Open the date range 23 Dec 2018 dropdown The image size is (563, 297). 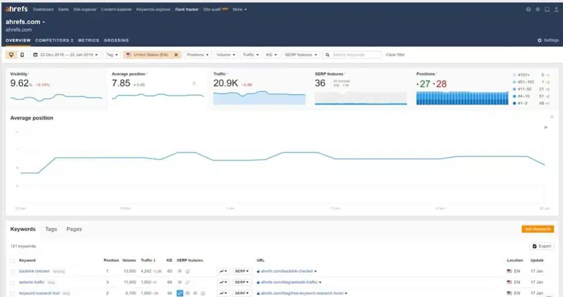65,54
